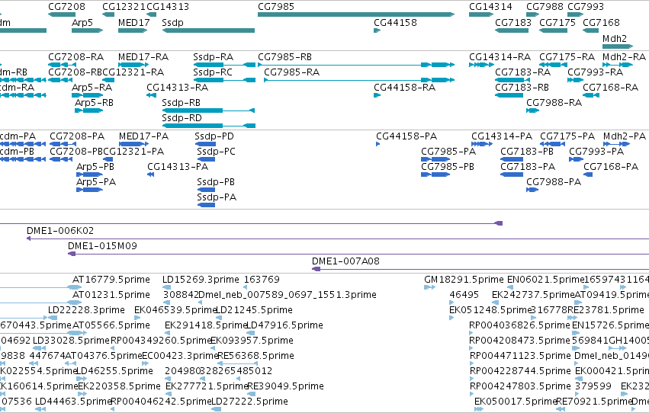Select EST RP004471123.5prime

[520, 356]
